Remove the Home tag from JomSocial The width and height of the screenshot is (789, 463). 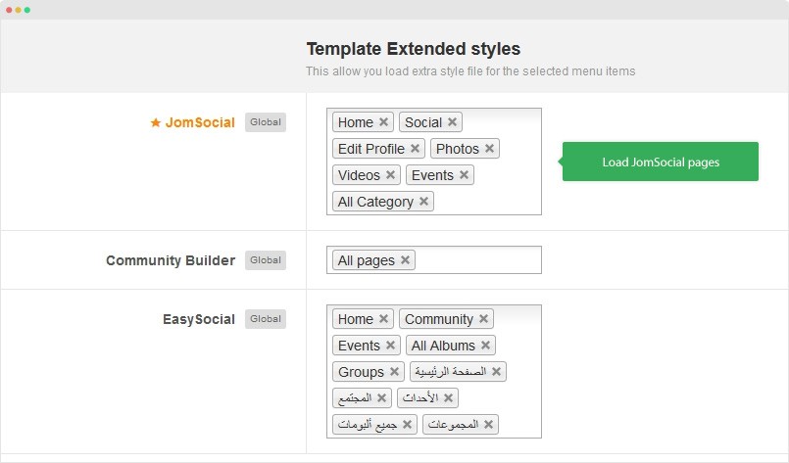pyautogui.click(x=383, y=122)
